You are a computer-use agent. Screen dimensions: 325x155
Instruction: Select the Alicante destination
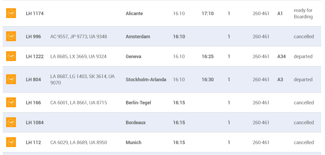134,14
